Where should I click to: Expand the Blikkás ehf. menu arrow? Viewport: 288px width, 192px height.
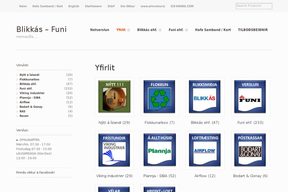[x=160, y=30]
